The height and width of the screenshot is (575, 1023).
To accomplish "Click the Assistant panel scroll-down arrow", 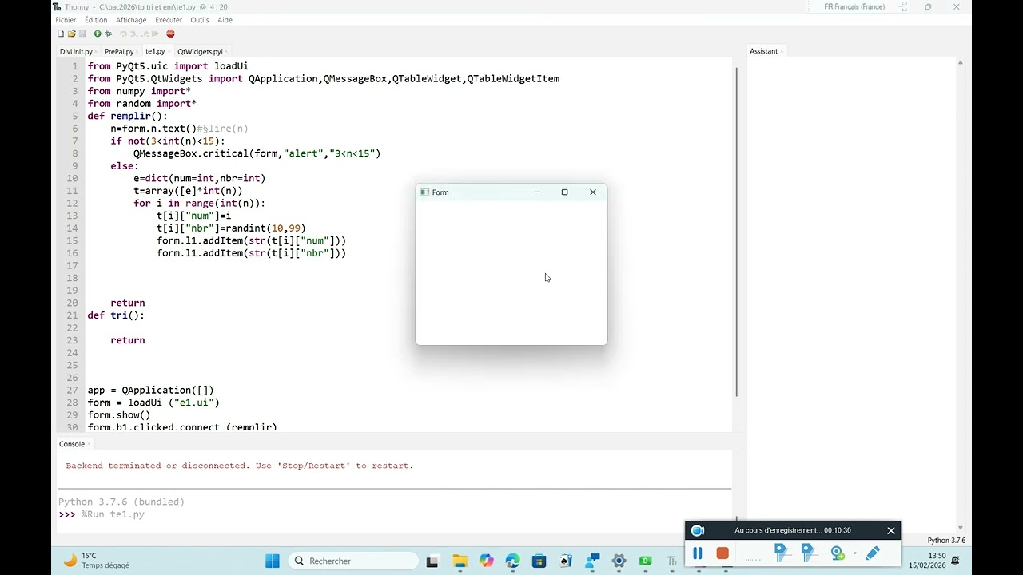I will (961, 528).
